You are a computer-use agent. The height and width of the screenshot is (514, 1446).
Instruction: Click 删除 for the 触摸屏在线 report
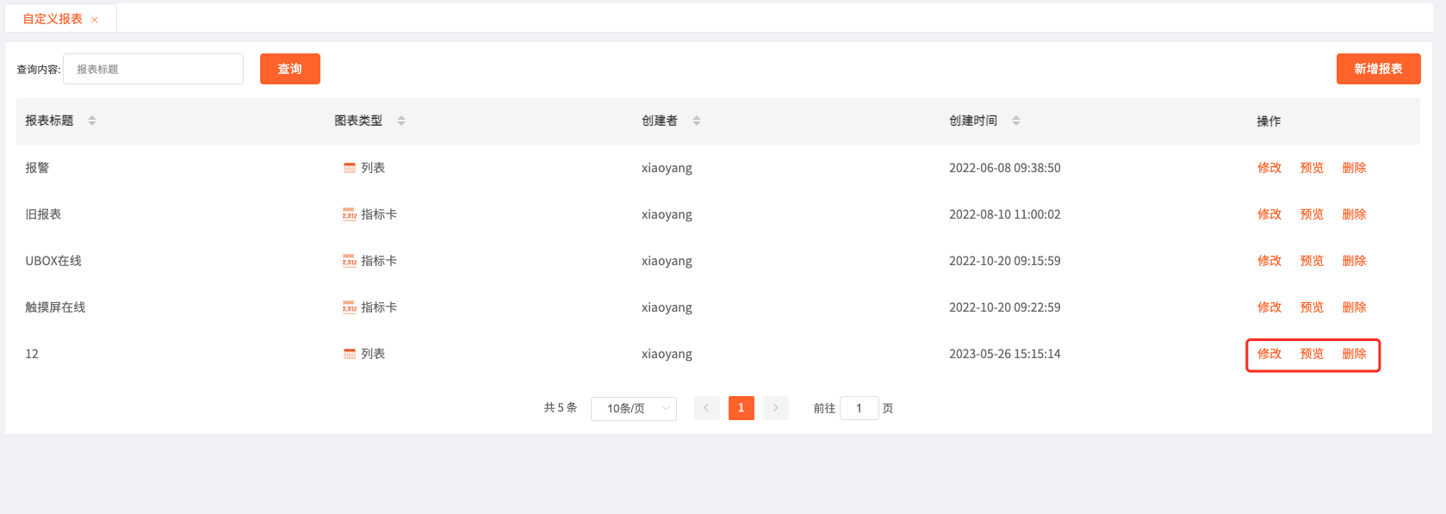(x=1354, y=307)
